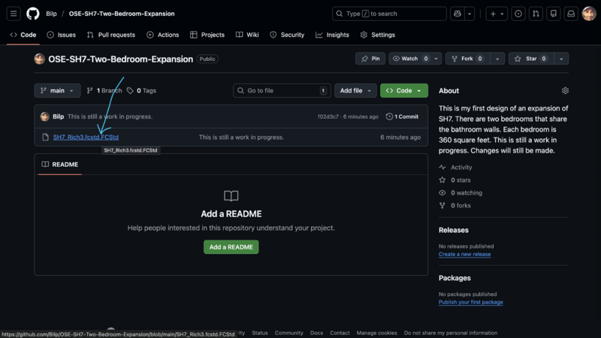Screen dimensions: 601x338
Task: Star the repository
Action: click(x=531, y=59)
